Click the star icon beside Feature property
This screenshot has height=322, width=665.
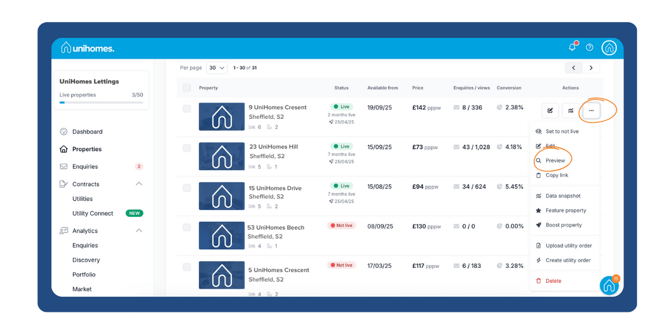click(x=538, y=210)
